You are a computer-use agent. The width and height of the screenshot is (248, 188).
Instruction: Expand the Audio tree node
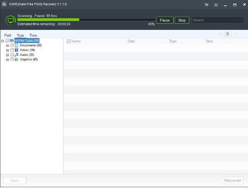pos(7,55)
